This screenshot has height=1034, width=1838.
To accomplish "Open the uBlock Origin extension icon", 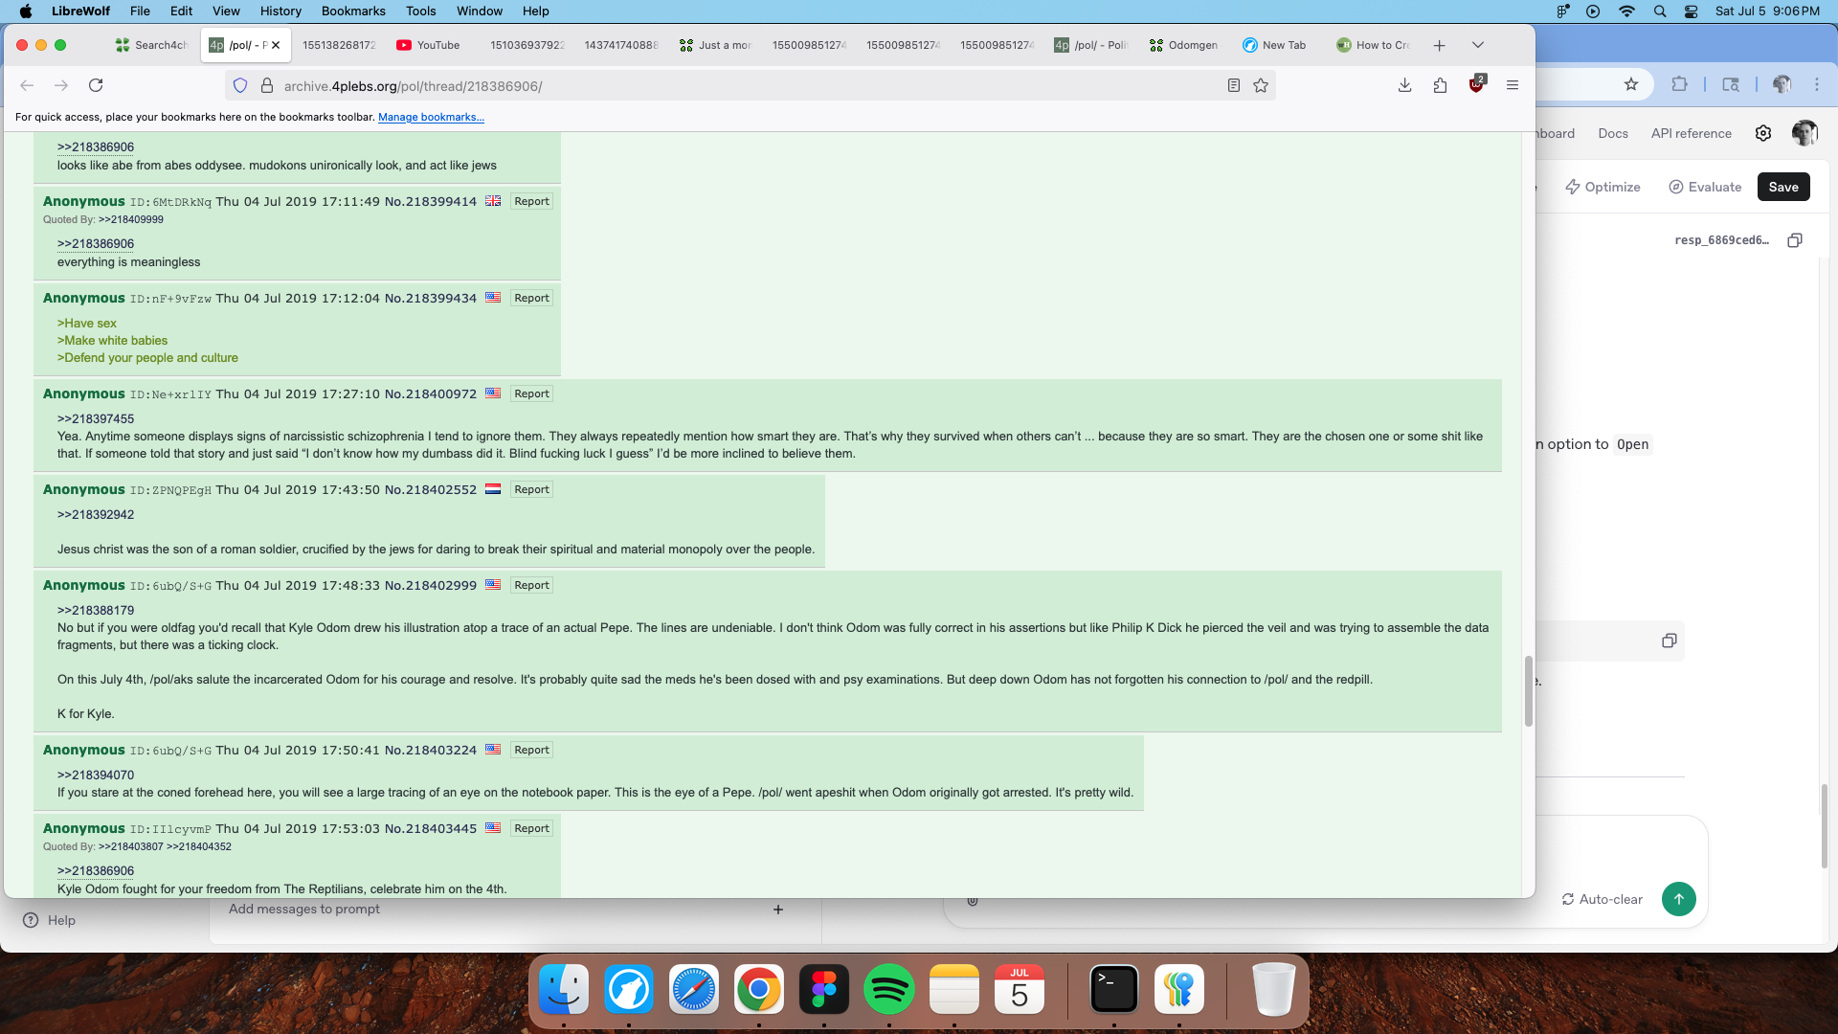I will click(1476, 84).
